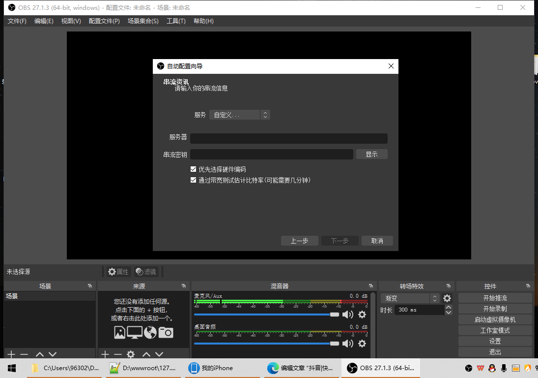The height and width of the screenshot is (378, 538).
Task: Open 麦克风/Aux audio settings gear
Action: point(362,315)
